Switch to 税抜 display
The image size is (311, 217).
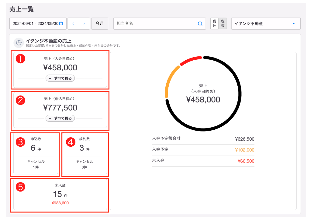(x=223, y=24)
